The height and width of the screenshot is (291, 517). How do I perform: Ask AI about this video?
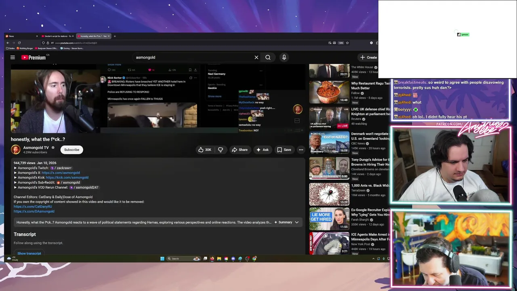(x=262, y=150)
